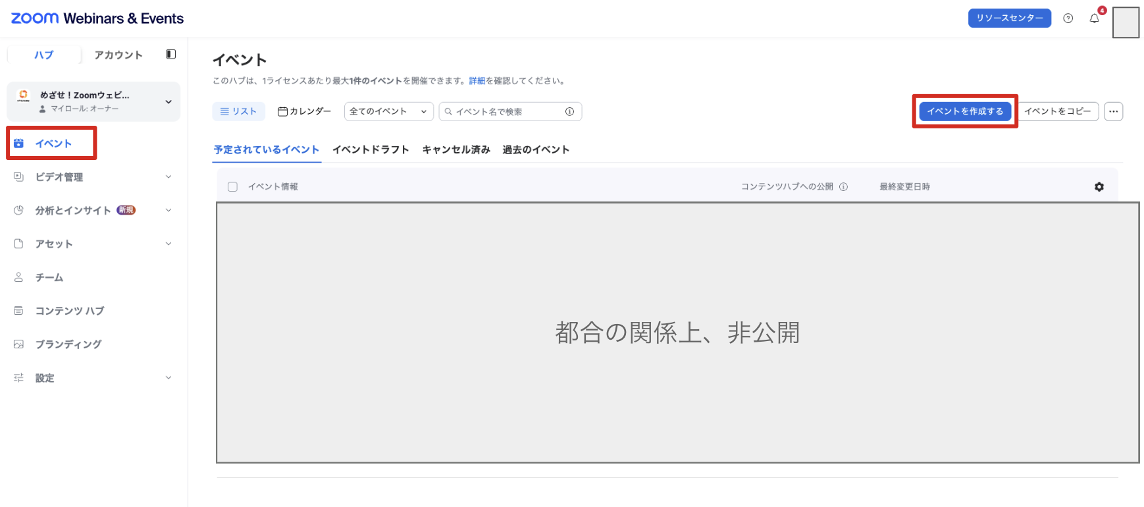Viewport: 1144px width, 507px height.
Task: Click the 最終変更日時 column header
Action: point(905,187)
